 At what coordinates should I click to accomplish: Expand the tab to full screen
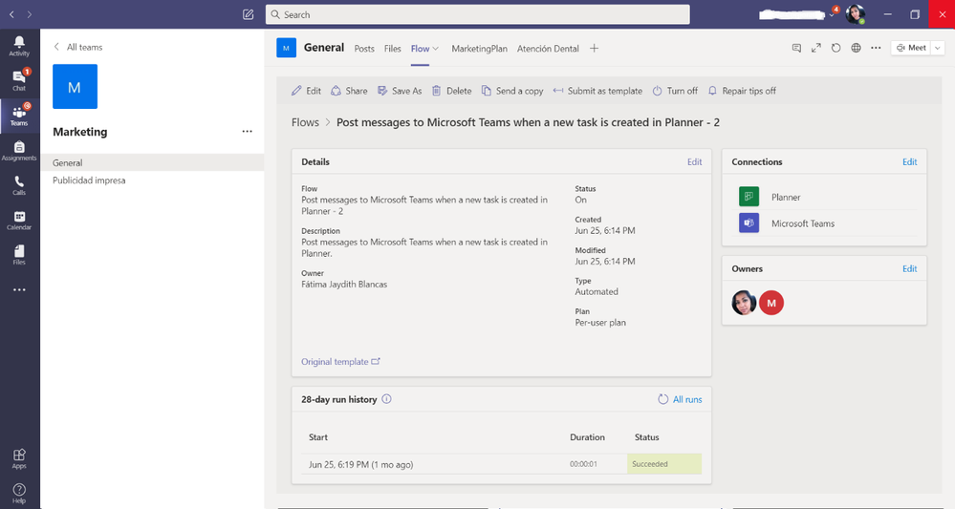coord(816,48)
